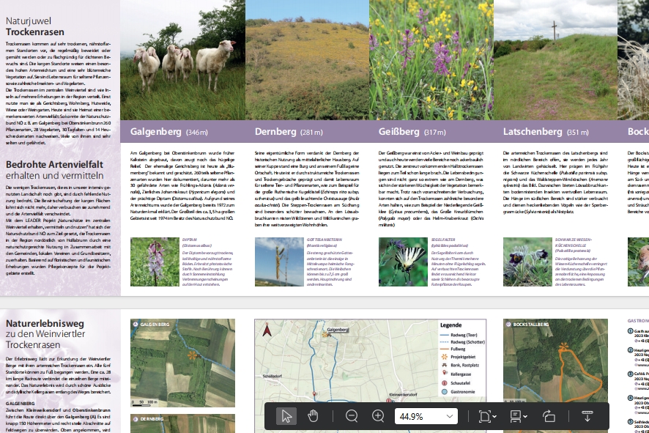
Task: Click the 'Naturerlebnisweg' heading
Action: 45,323
